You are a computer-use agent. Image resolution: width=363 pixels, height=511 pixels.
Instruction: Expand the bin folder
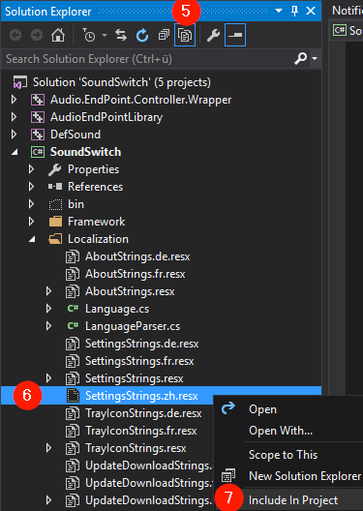tap(32, 204)
